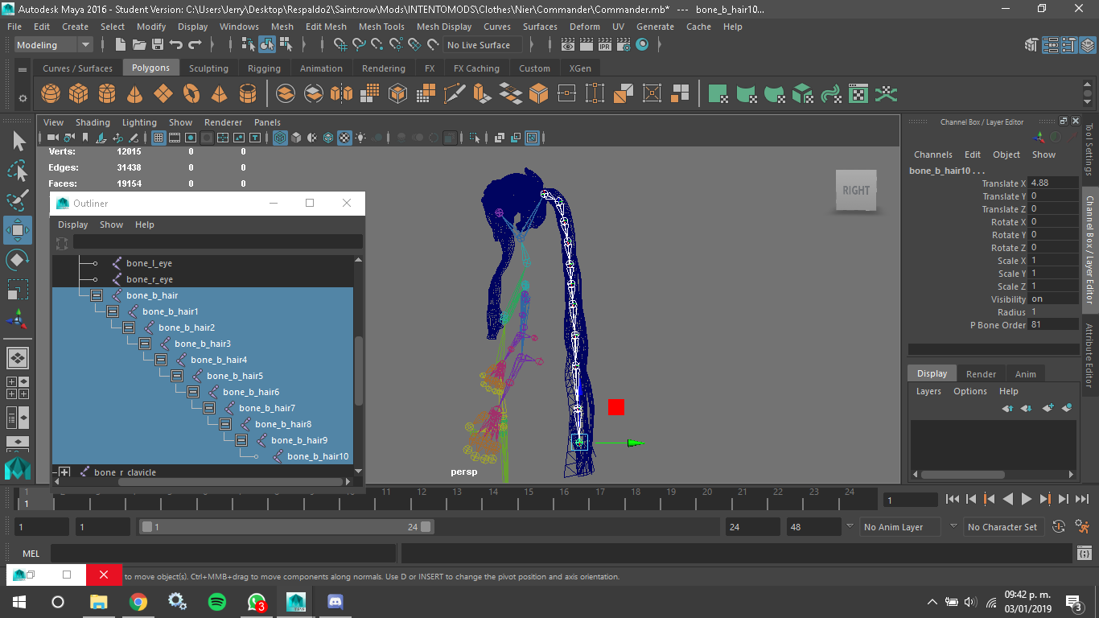Viewport: 1099px width, 618px height.
Task: Open the UV Editor shelf icon
Action: tap(858, 93)
